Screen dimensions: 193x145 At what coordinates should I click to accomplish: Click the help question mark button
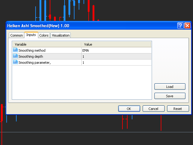pos(180,26)
